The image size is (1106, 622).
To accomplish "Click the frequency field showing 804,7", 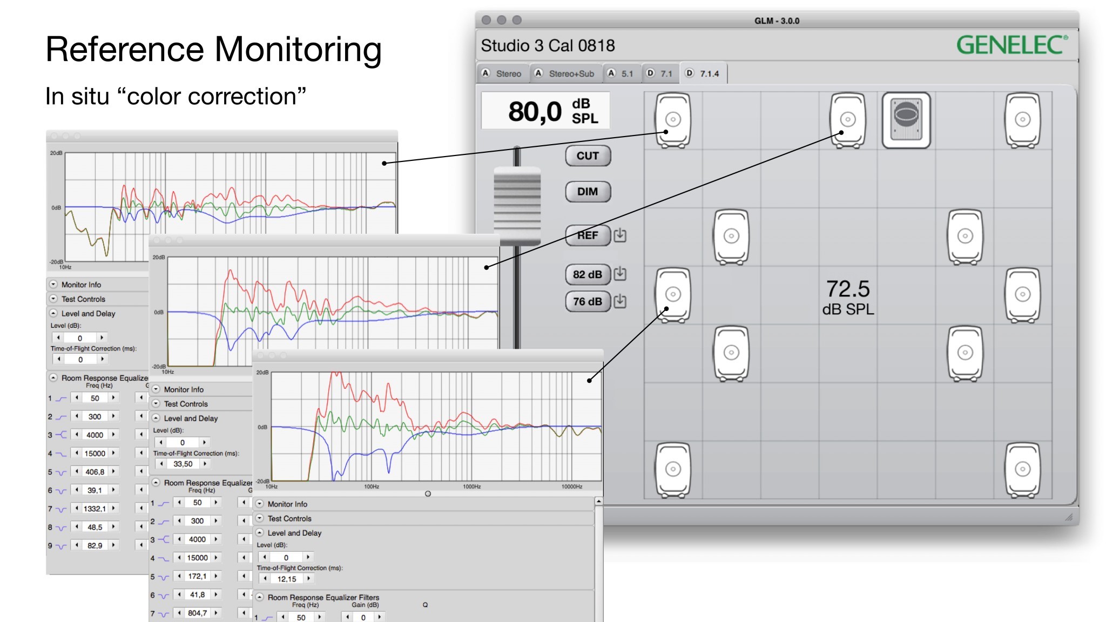I will (198, 613).
